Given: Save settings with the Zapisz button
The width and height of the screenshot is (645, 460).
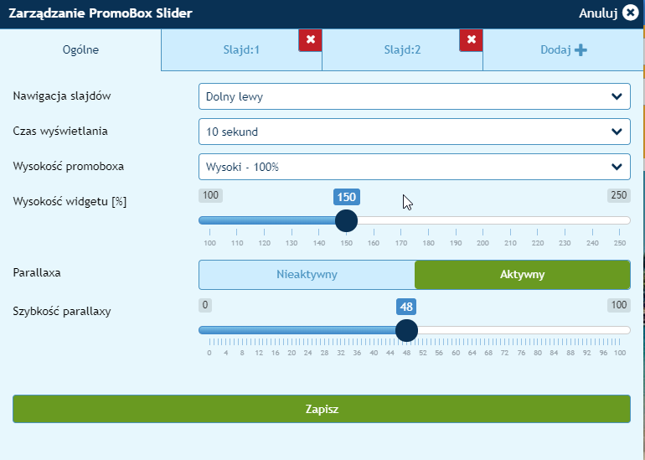Looking at the screenshot, I should [322, 409].
